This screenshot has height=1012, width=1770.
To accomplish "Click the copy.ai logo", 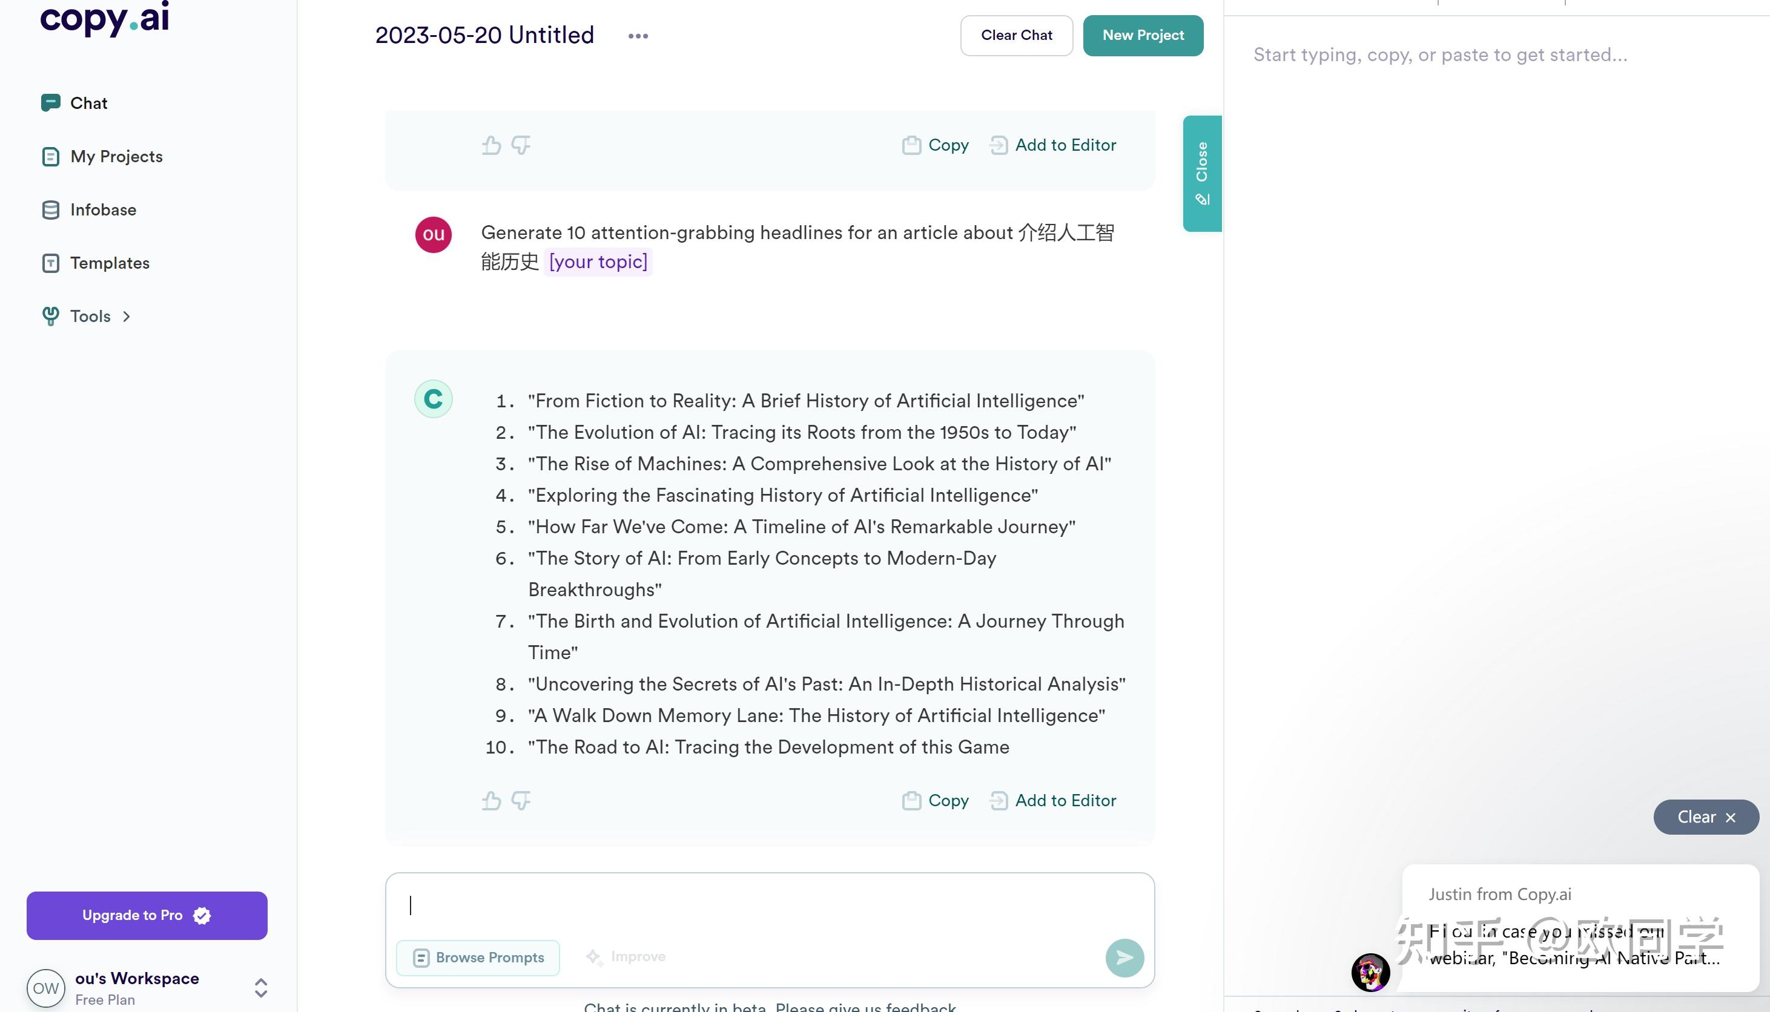I will pos(105,19).
